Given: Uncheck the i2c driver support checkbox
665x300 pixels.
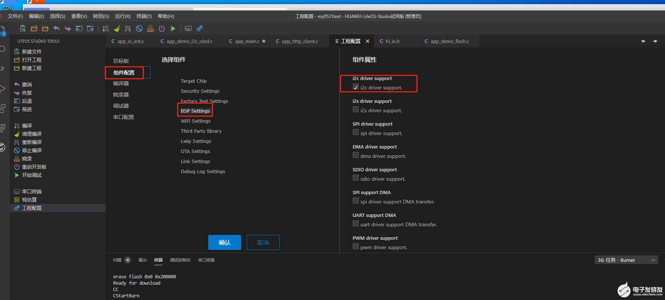Looking at the screenshot, I should (356, 87).
